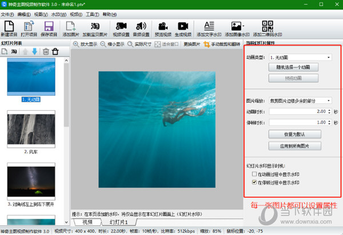Click 添加图片 add image icon
This screenshot has width=343, height=235.
click(x=71, y=29)
